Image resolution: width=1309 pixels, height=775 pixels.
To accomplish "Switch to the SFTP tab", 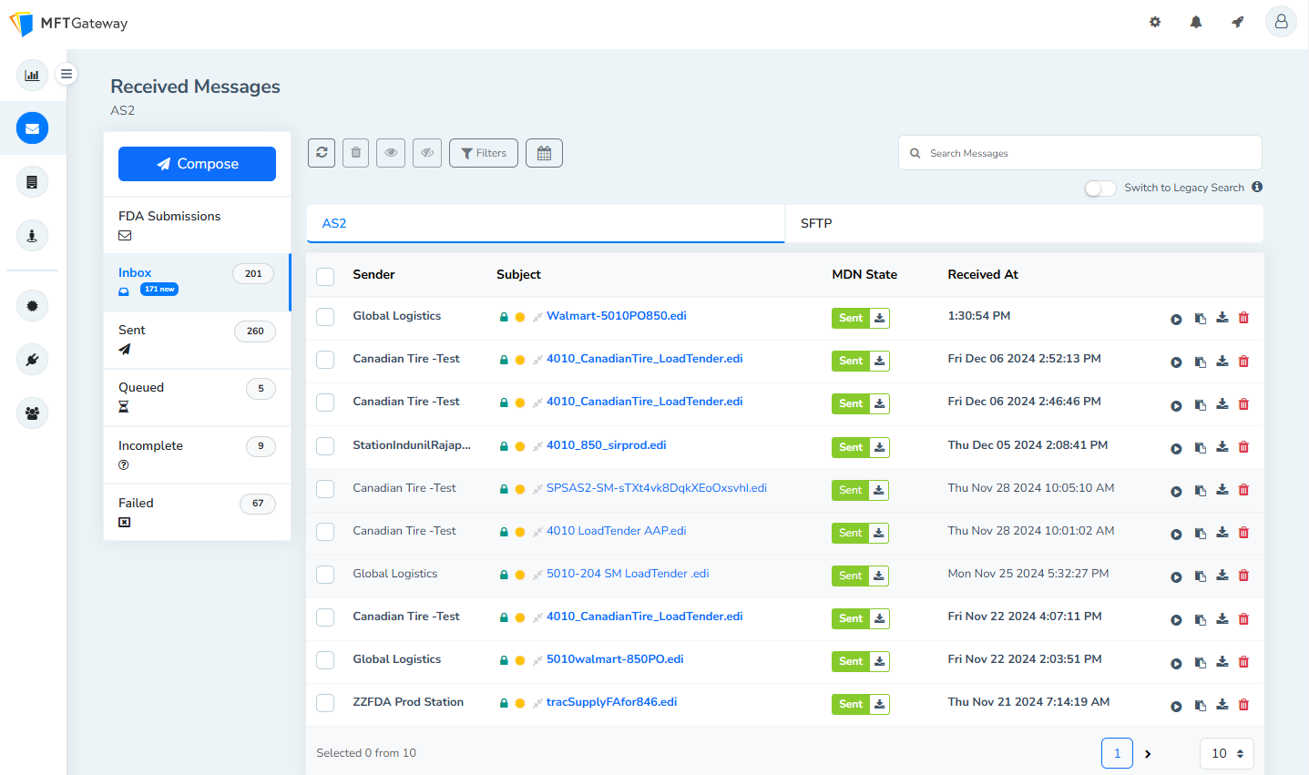I will point(1024,223).
